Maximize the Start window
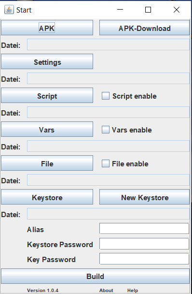 148,10
